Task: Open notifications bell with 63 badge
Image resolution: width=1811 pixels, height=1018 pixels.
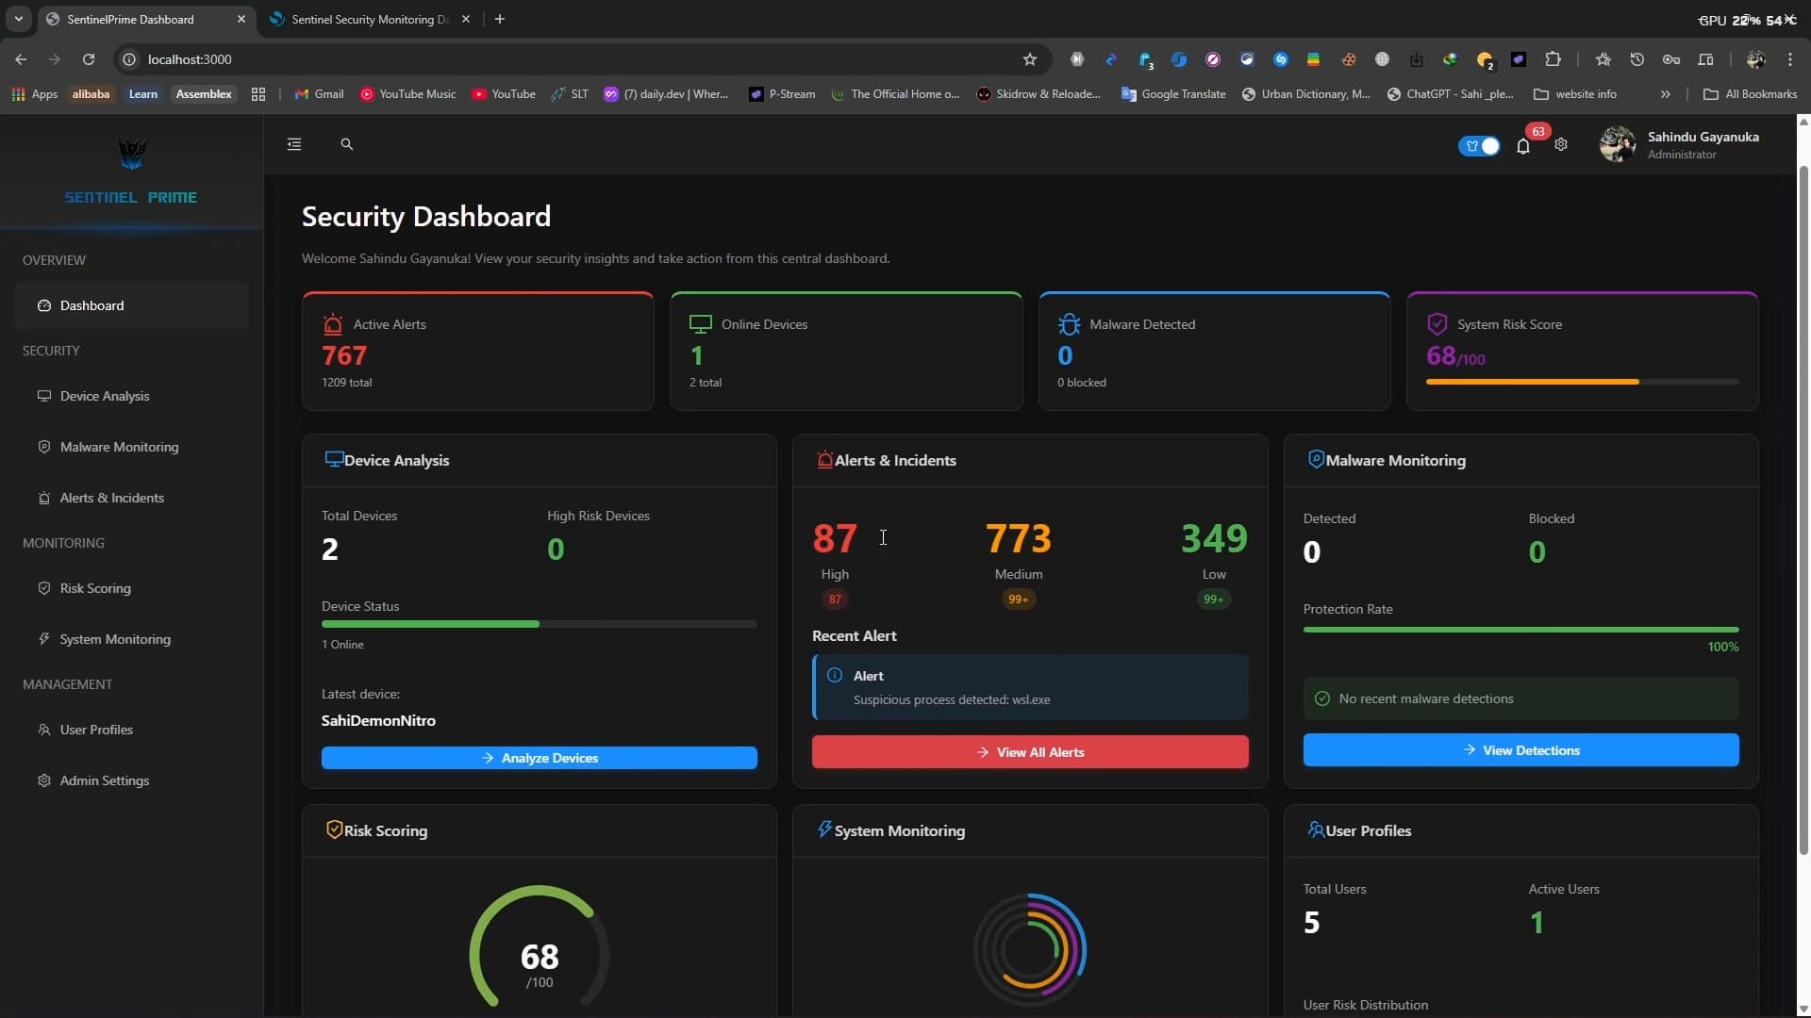Action: coord(1522,146)
